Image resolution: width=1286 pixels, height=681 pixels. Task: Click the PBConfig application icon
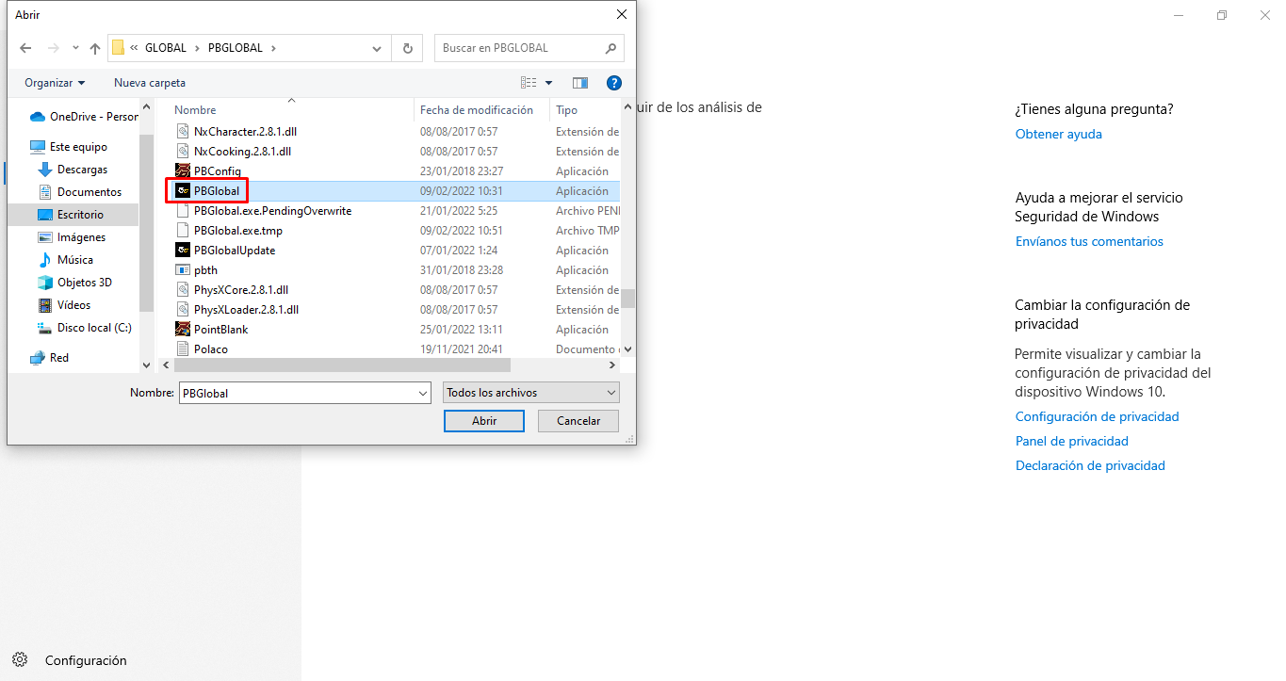pyautogui.click(x=184, y=171)
